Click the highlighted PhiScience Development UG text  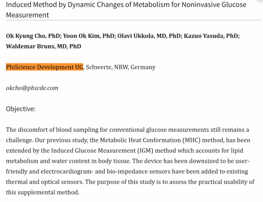coord(45,67)
